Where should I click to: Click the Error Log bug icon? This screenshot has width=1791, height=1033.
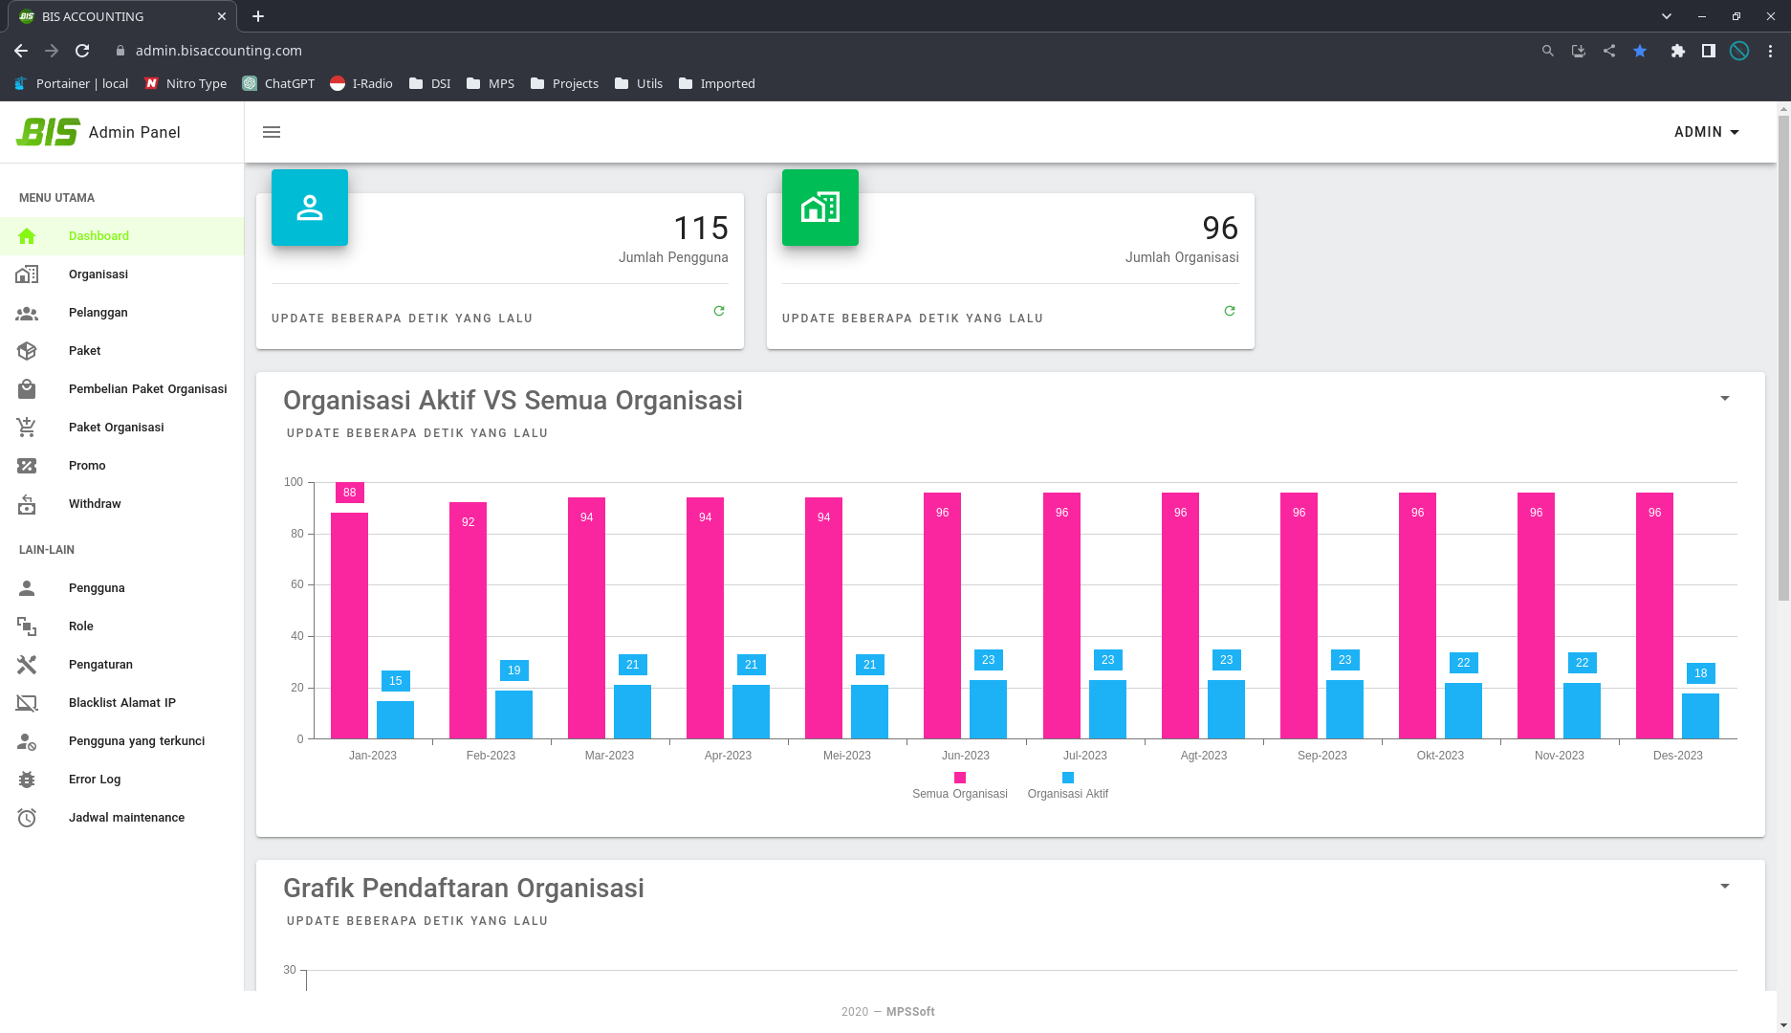[x=27, y=780]
